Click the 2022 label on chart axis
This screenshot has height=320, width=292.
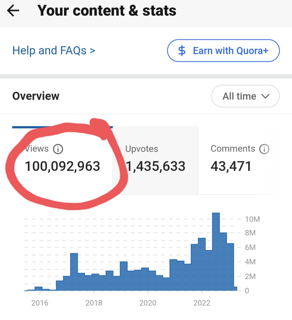pos(202,303)
